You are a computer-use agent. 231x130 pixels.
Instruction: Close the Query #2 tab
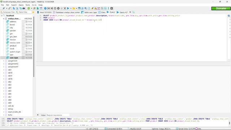(x=130, y=12)
